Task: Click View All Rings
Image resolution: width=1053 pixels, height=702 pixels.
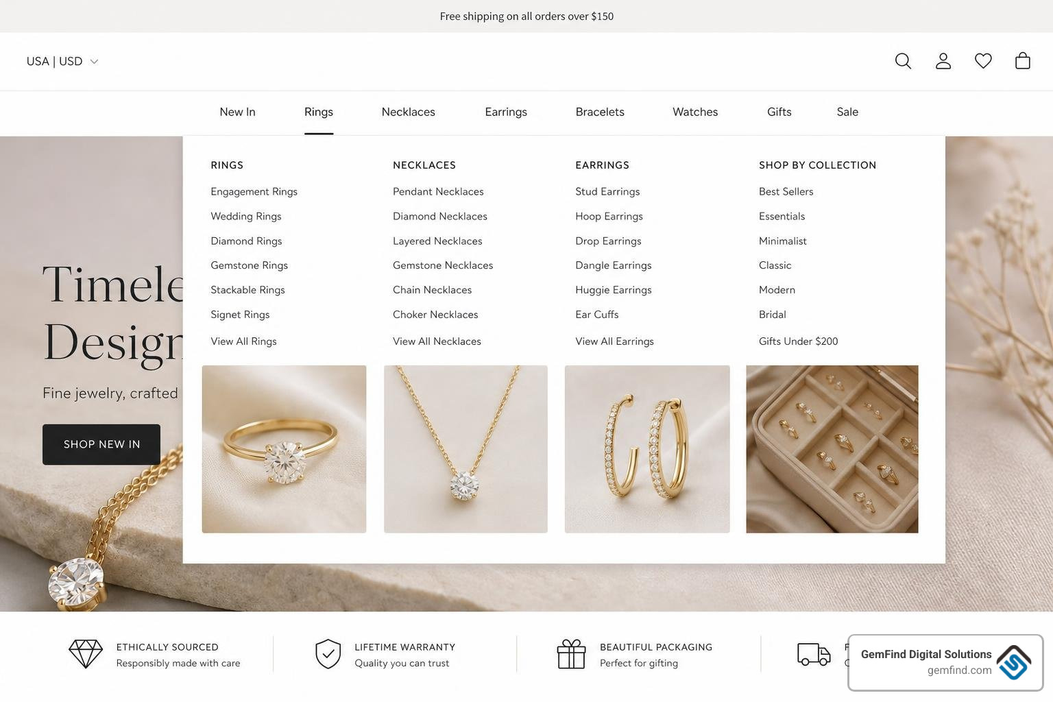Action: pos(243,341)
